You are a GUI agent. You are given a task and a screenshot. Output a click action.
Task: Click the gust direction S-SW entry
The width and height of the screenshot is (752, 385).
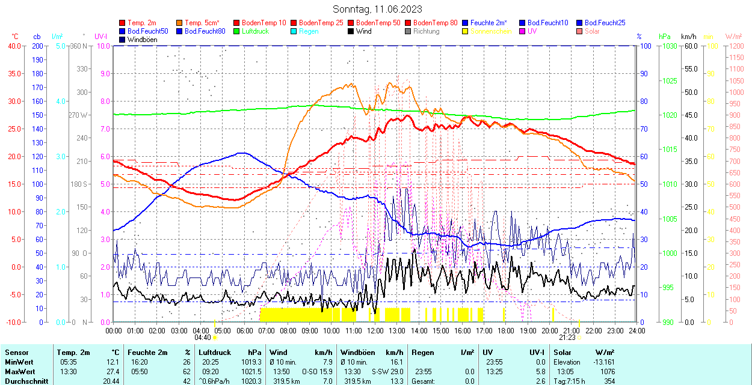click(380, 372)
